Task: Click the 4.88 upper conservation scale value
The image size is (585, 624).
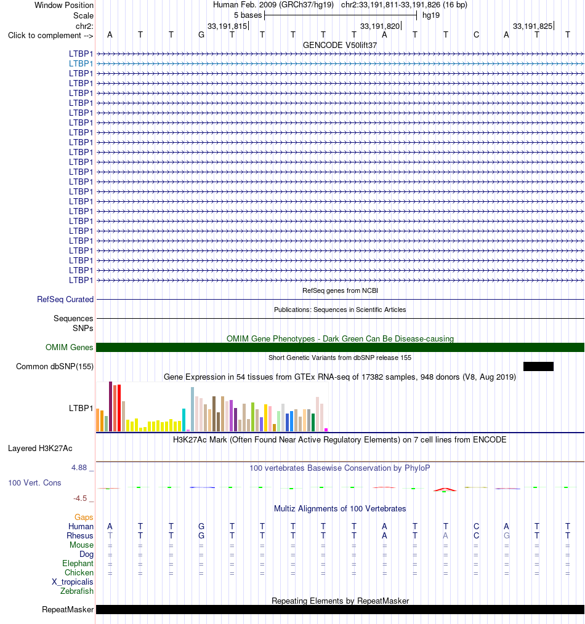Action: [x=79, y=468]
